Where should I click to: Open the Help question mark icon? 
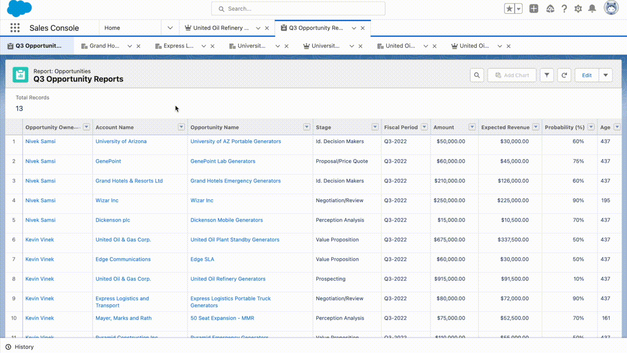564,9
